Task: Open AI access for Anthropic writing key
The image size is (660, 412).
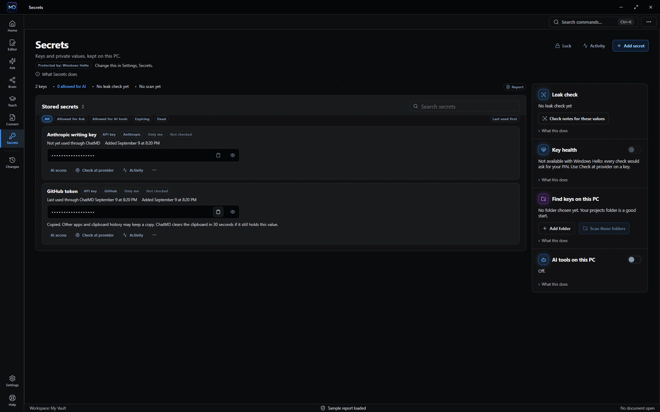Action: point(58,170)
